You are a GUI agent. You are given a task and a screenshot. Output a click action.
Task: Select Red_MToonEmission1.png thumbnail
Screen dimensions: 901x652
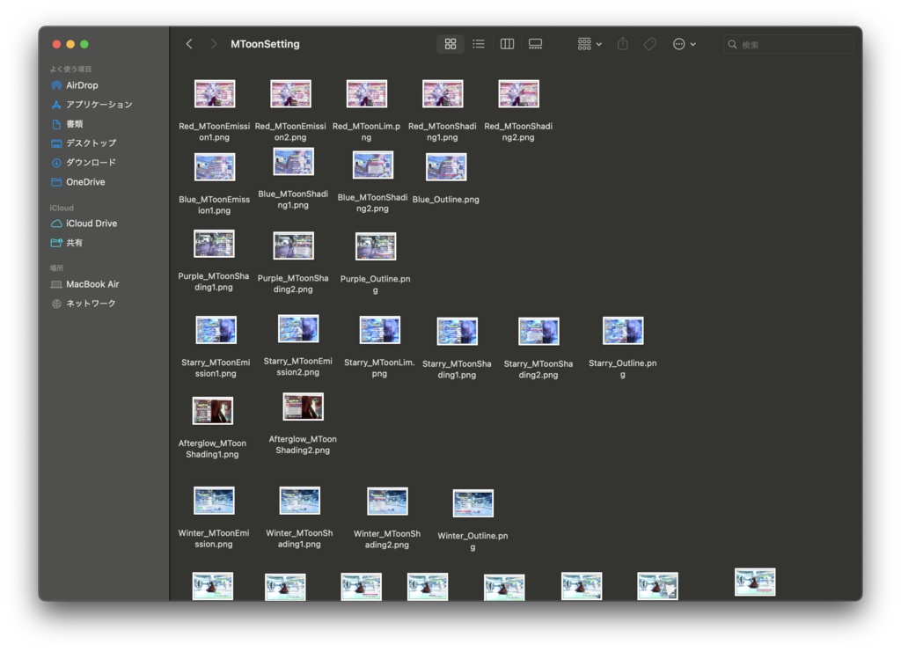pyautogui.click(x=215, y=93)
